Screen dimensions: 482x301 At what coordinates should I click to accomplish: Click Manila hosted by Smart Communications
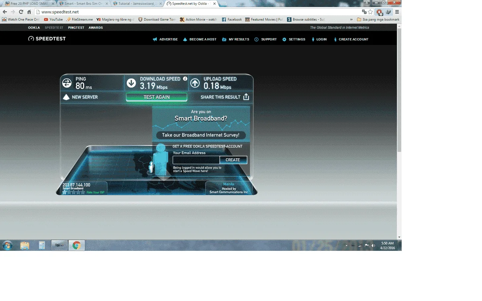229,188
